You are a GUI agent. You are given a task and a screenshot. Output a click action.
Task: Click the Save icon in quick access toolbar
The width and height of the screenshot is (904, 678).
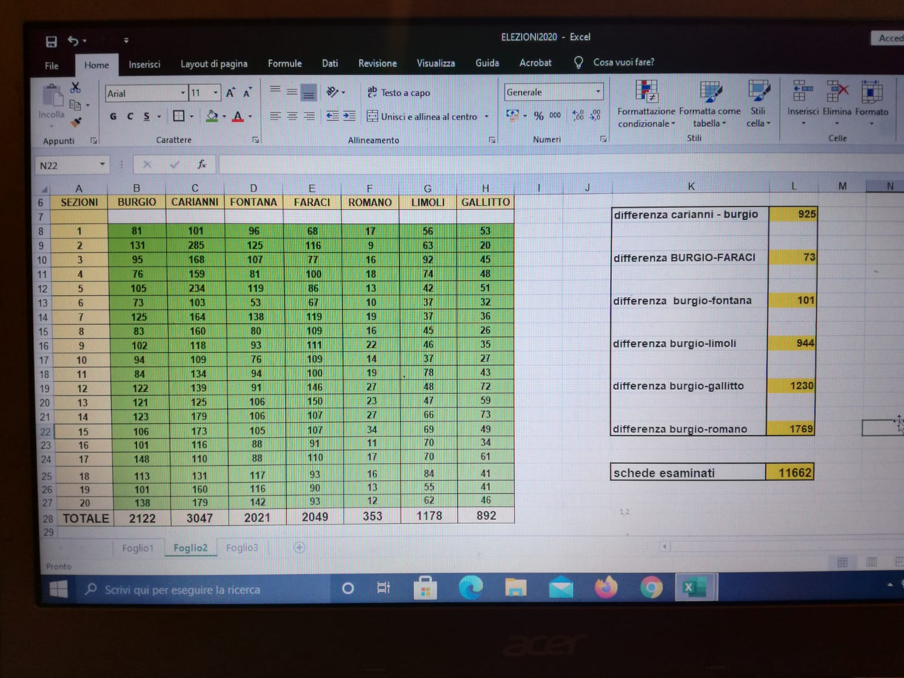coord(51,41)
